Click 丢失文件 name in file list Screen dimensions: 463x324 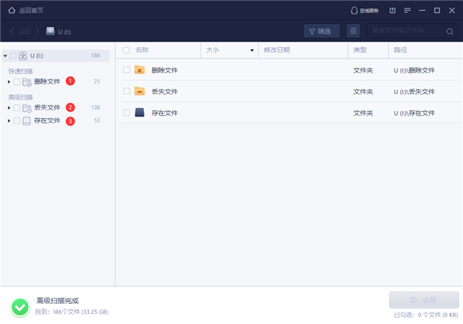click(x=165, y=92)
